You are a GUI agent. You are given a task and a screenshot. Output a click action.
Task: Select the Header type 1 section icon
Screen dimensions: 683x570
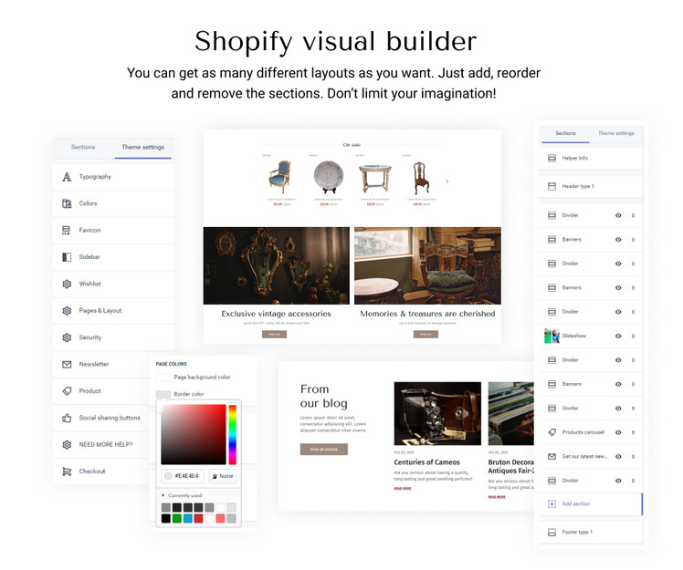coord(552,186)
